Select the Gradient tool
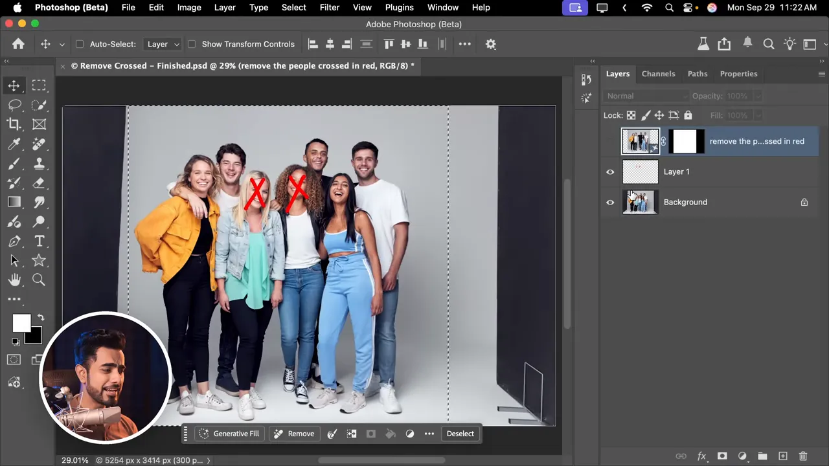This screenshot has width=829, height=466. pos(14,202)
